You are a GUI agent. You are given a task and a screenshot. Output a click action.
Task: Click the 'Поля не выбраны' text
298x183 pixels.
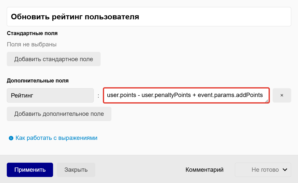31,44
